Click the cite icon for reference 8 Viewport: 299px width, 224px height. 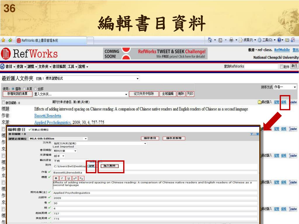point(293,102)
